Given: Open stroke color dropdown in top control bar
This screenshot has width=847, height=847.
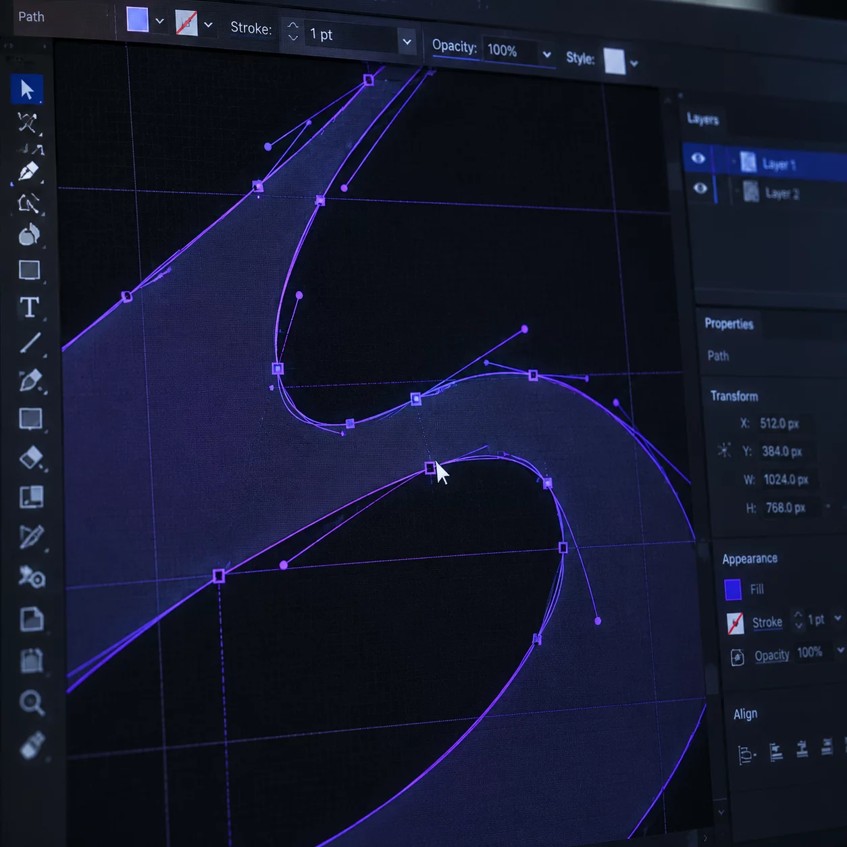Looking at the screenshot, I should point(208,25).
